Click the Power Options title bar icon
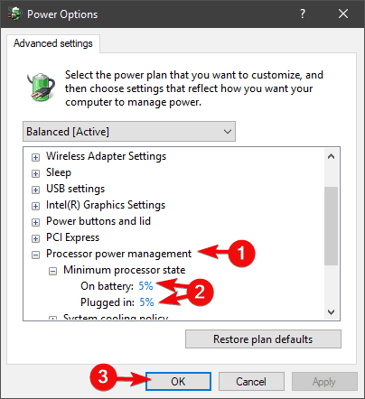 click(x=14, y=14)
